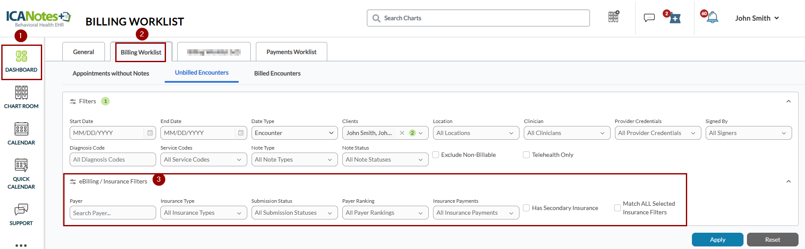The width and height of the screenshot is (805, 249).
Task: Go to Calendar in the sidebar
Action: click(22, 134)
